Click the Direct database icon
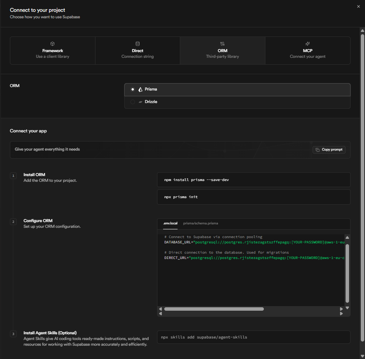Image resolution: width=365 pixels, height=359 pixels. (x=138, y=44)
